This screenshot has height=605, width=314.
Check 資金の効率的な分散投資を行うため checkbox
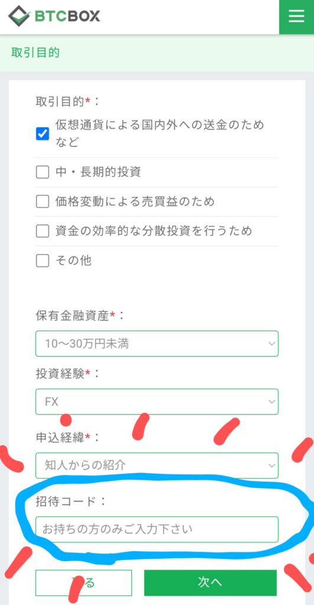(42, 231)
